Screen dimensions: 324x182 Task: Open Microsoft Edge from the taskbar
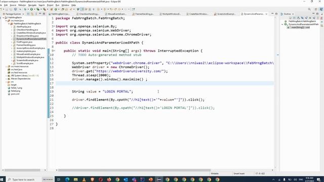click(67, 180)
